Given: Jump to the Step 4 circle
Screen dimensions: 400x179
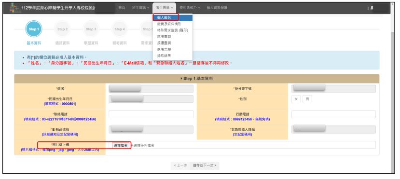Looking at the screenshot, I should tap(119, 29).
